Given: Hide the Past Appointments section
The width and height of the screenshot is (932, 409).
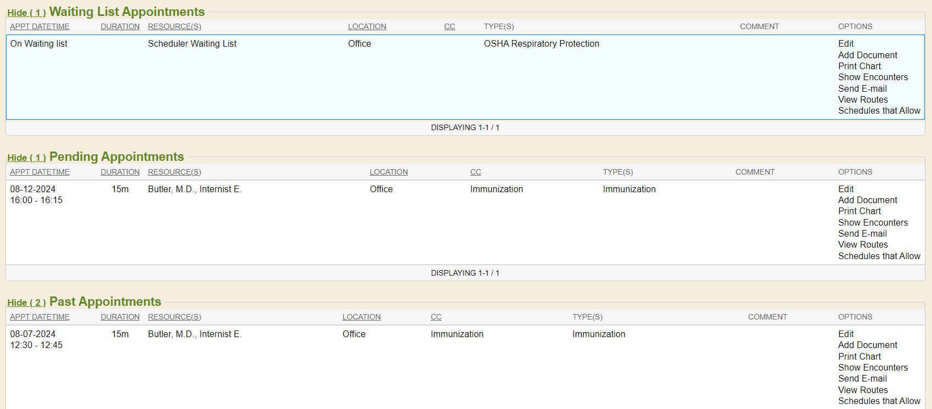Looking at the screenshot, I should 26,302.
